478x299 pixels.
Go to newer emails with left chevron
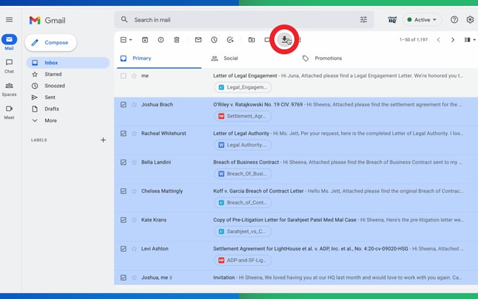439,40
